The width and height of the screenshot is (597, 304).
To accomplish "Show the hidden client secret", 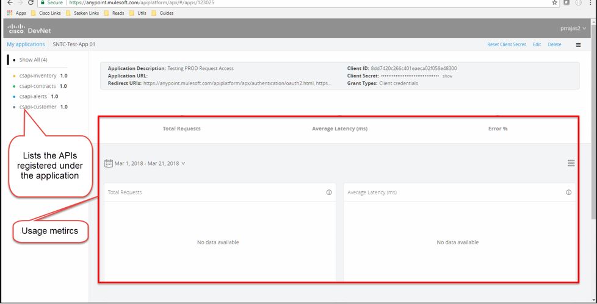I will 447,76.
